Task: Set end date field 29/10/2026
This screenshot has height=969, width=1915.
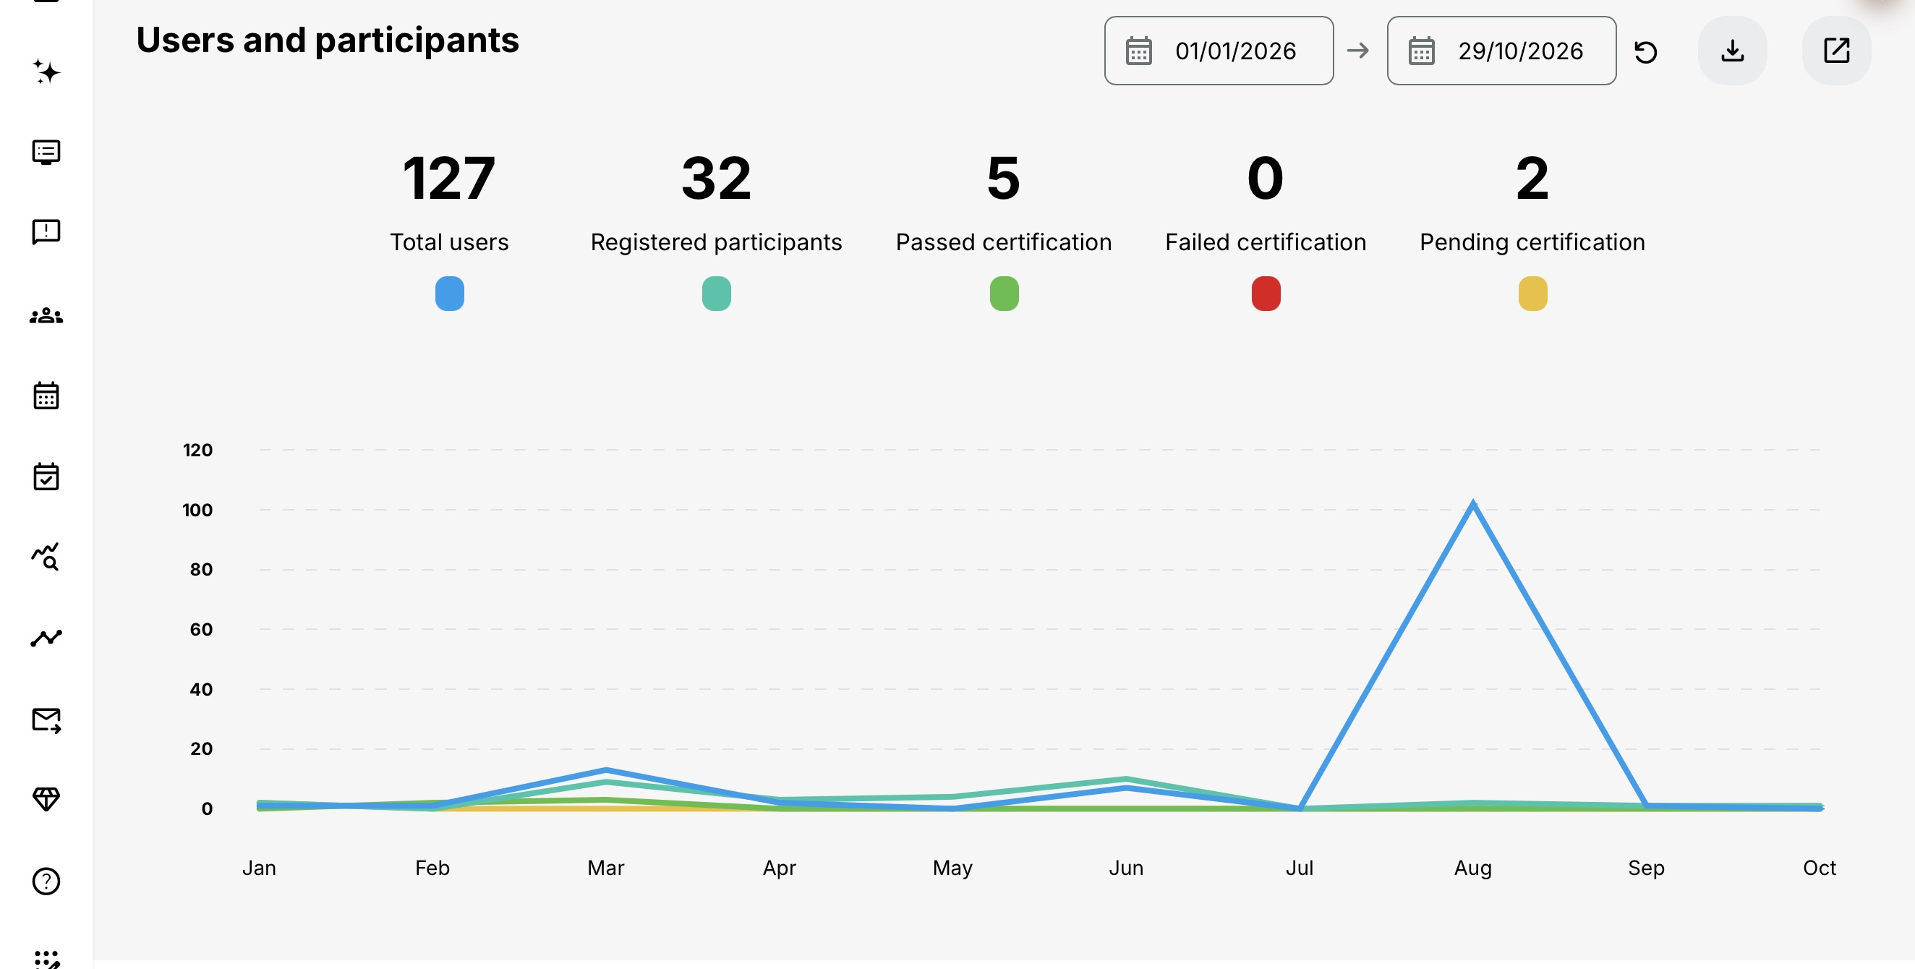Action: (1501, 51)
